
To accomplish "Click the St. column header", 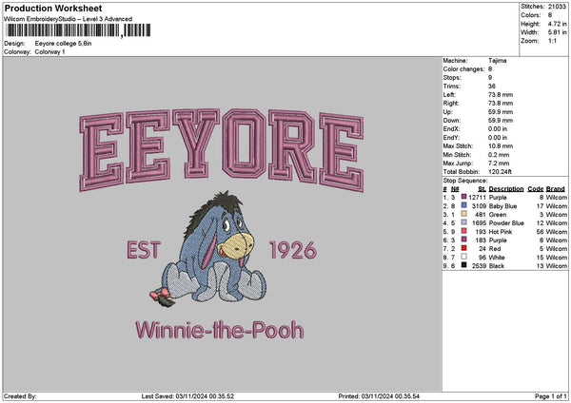I will 482,189.
